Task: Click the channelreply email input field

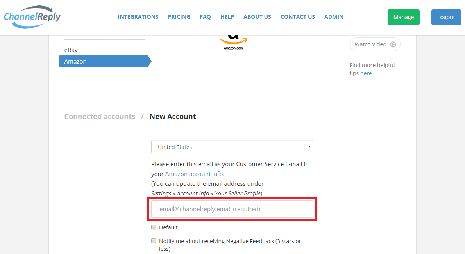Action: (x=232, y=209)
